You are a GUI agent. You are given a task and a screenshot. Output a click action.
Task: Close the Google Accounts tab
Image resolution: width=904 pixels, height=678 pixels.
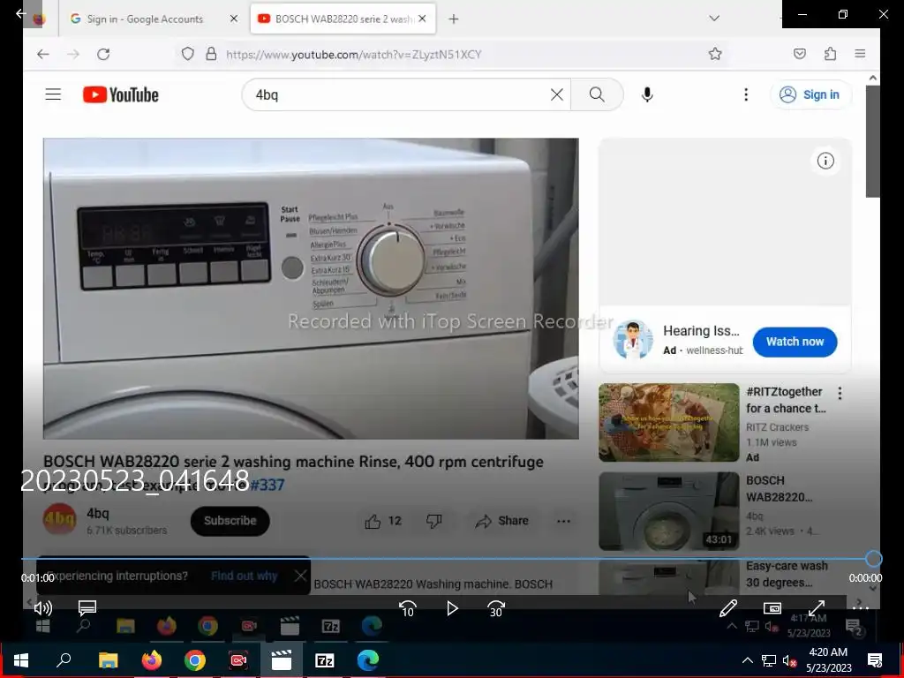[233, 19]
